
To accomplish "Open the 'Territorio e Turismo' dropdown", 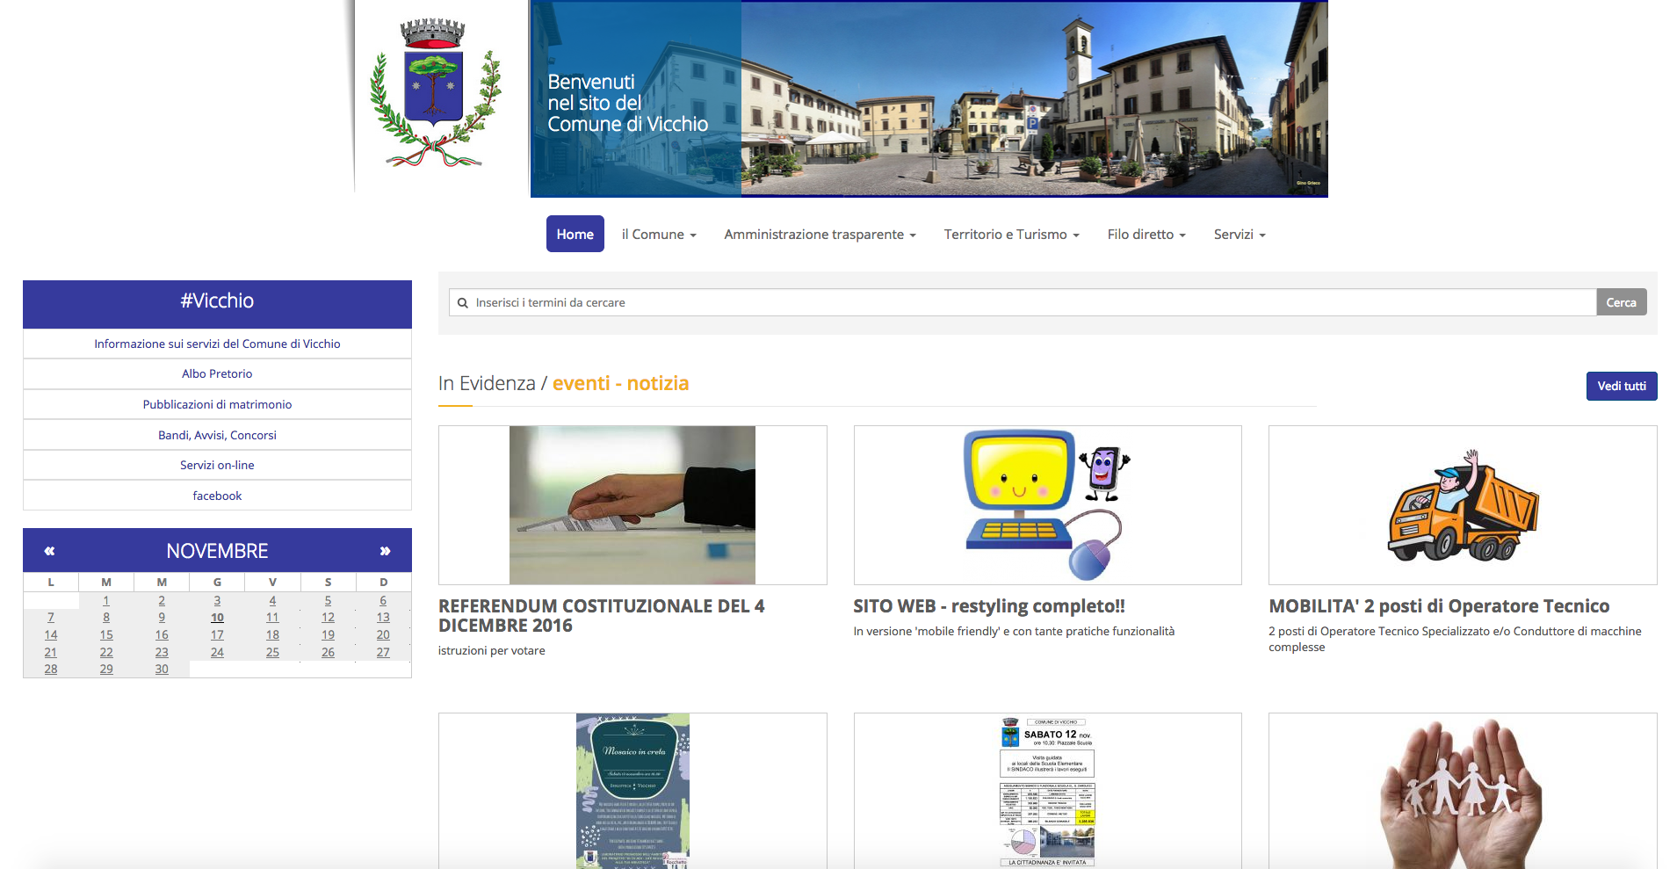I will (1011, 234).
